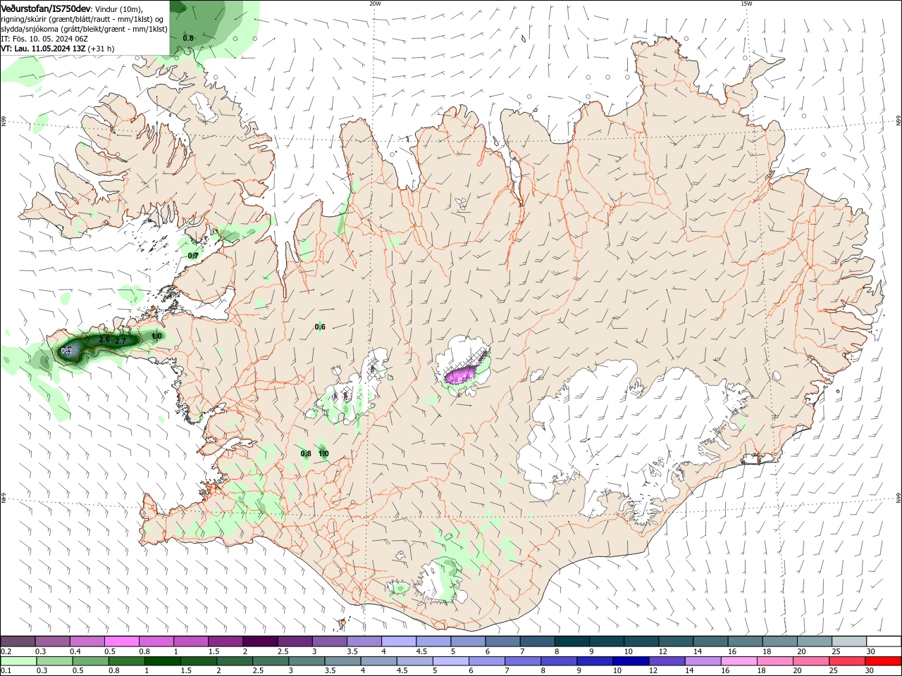
Task: Select the lower legend green swatch starting at 0.3
Action: 55,661
